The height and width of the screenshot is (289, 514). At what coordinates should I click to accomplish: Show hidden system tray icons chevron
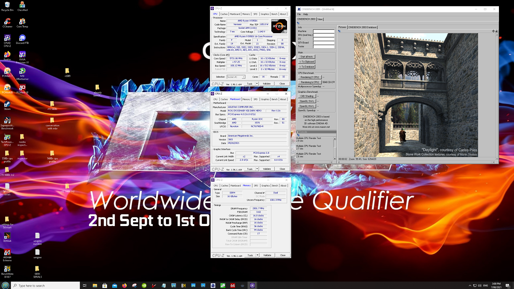pos(470,286)
